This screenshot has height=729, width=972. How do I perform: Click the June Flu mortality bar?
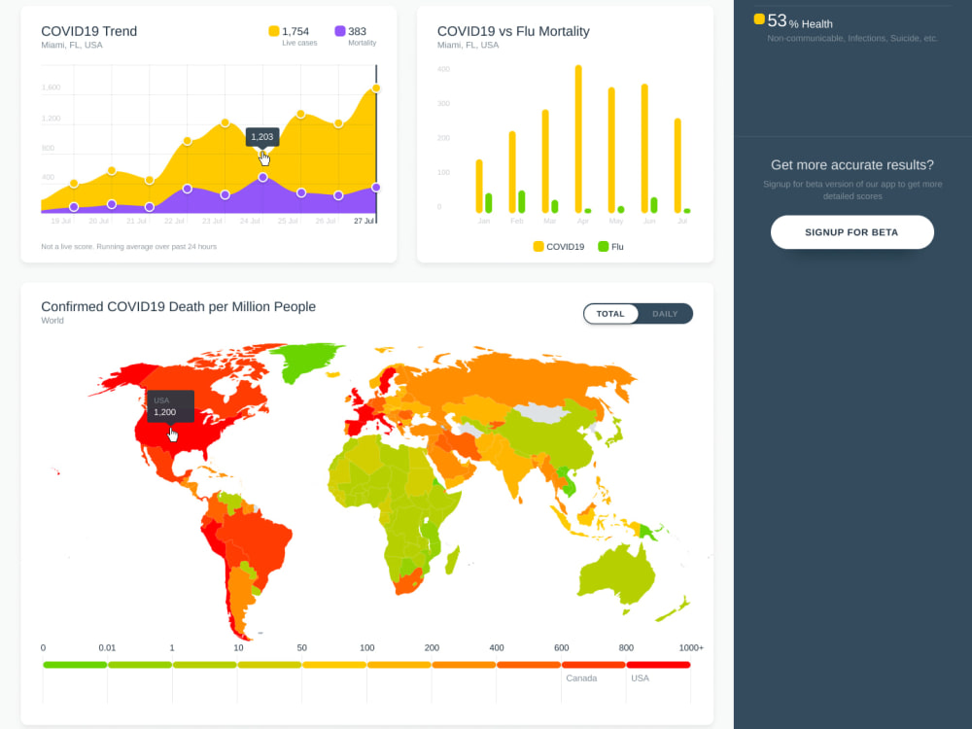coord(654,205)
